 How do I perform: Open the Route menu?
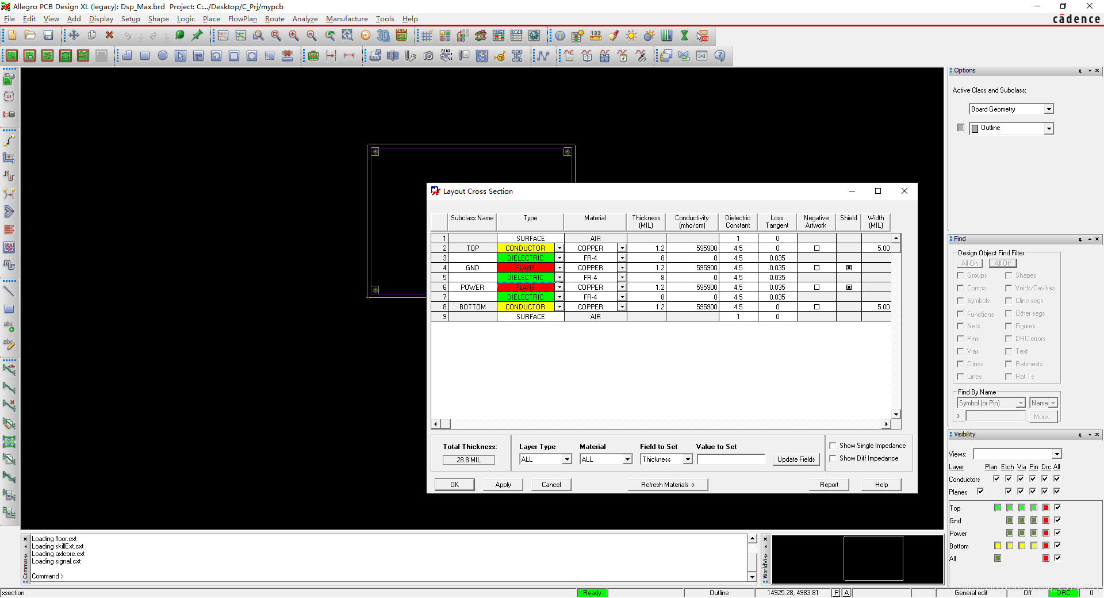tap(274, 19)
